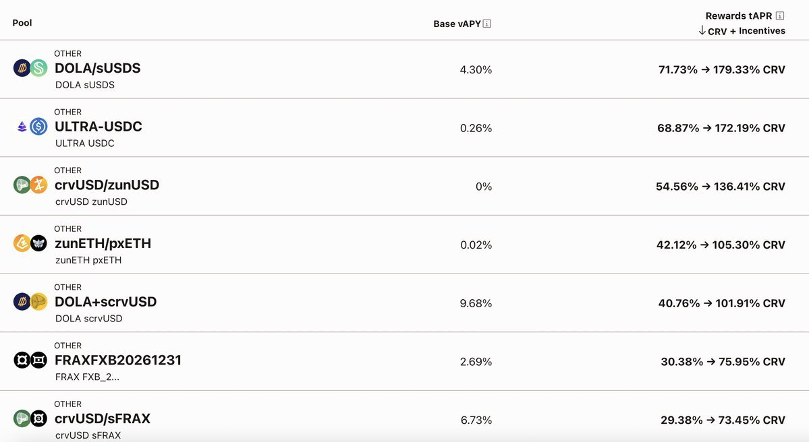
Task: Select the zunETH/pxETH pool name
Action: pyautogui.click(x=103, y=243)
